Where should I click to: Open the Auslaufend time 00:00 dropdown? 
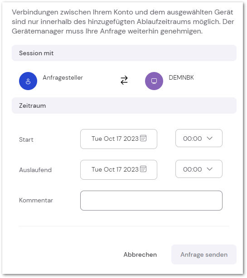tap(199, 169)
